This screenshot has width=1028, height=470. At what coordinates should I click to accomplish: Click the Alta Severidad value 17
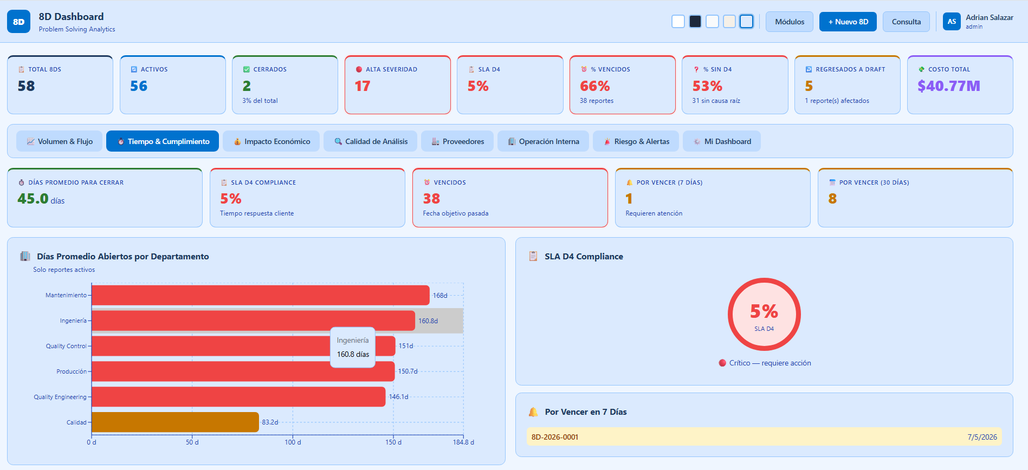pyautogui.click(x=363, y=86)
